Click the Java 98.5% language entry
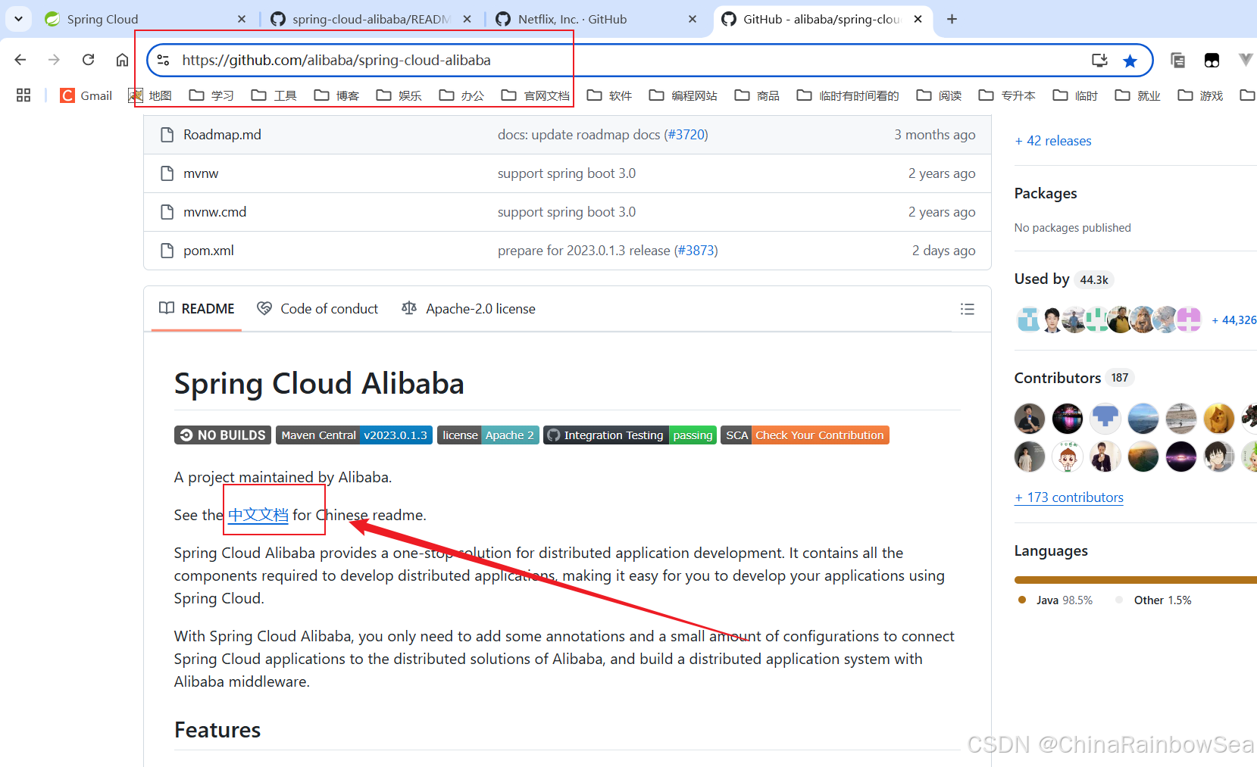1257x767 pixels. [x=1055, y=600]
